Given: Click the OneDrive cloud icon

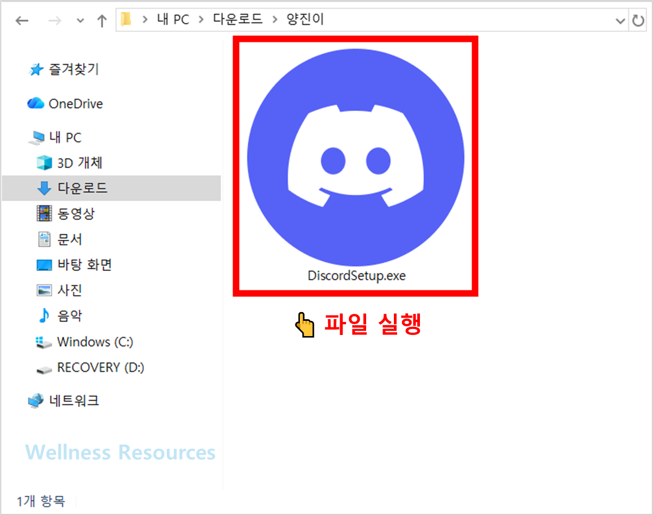Looking at the screenshot, I should [x=36, y=103].
